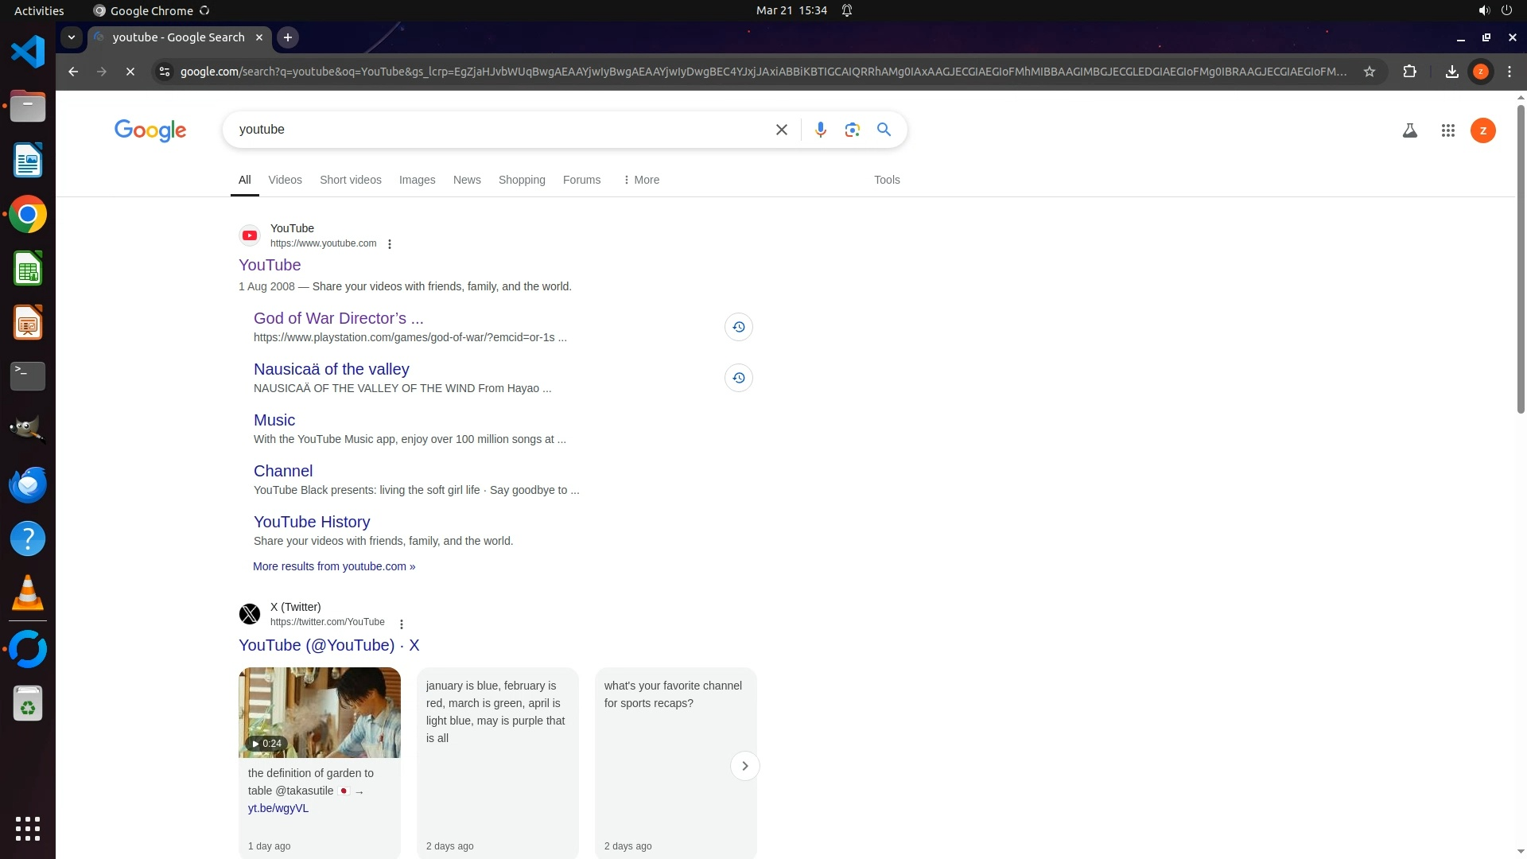View site information in address bar
Image resolution: width=1527 pixels, height=859 pixels.
pos(164,72)
